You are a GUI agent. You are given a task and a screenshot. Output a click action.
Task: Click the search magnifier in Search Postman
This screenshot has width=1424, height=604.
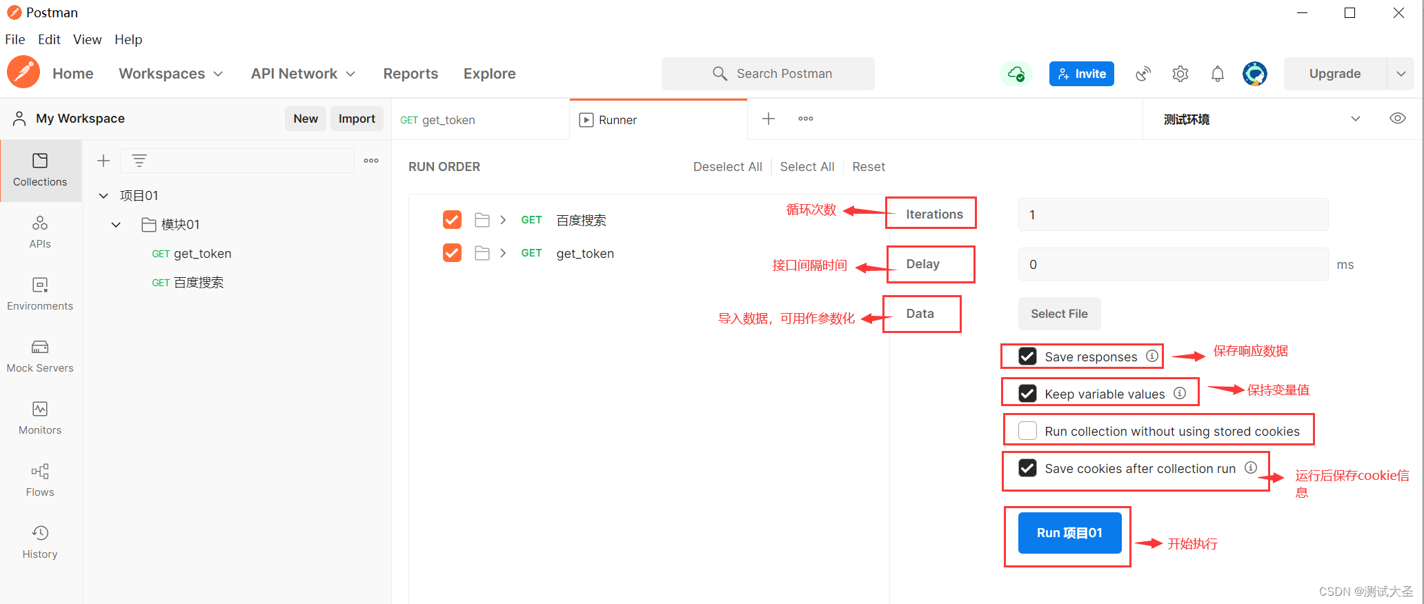[x=720, y=74]
